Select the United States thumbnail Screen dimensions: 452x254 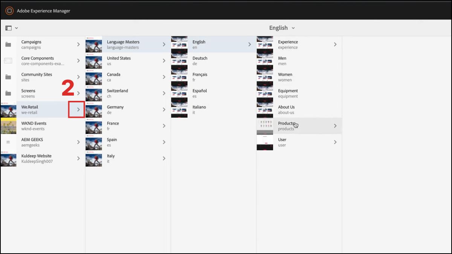click(x=94, y=61)
